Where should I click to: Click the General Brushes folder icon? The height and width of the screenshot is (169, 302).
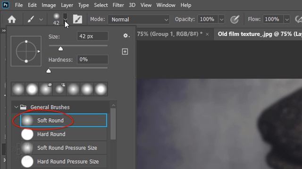(23, 107)
